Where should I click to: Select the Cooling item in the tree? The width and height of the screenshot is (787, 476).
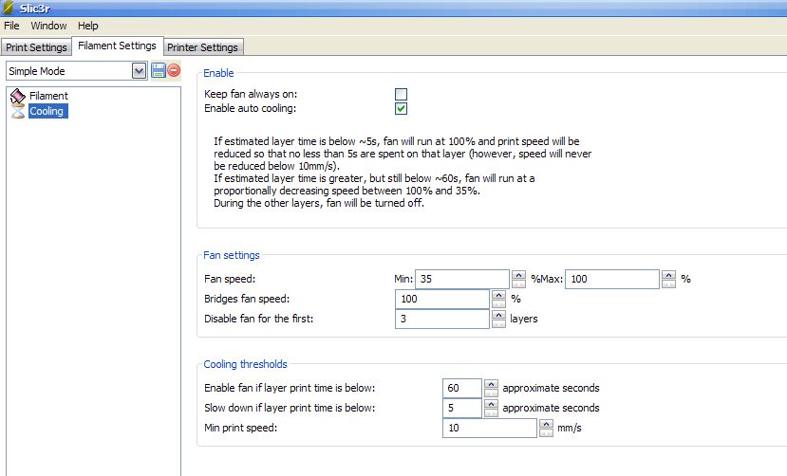click(47, 111)
